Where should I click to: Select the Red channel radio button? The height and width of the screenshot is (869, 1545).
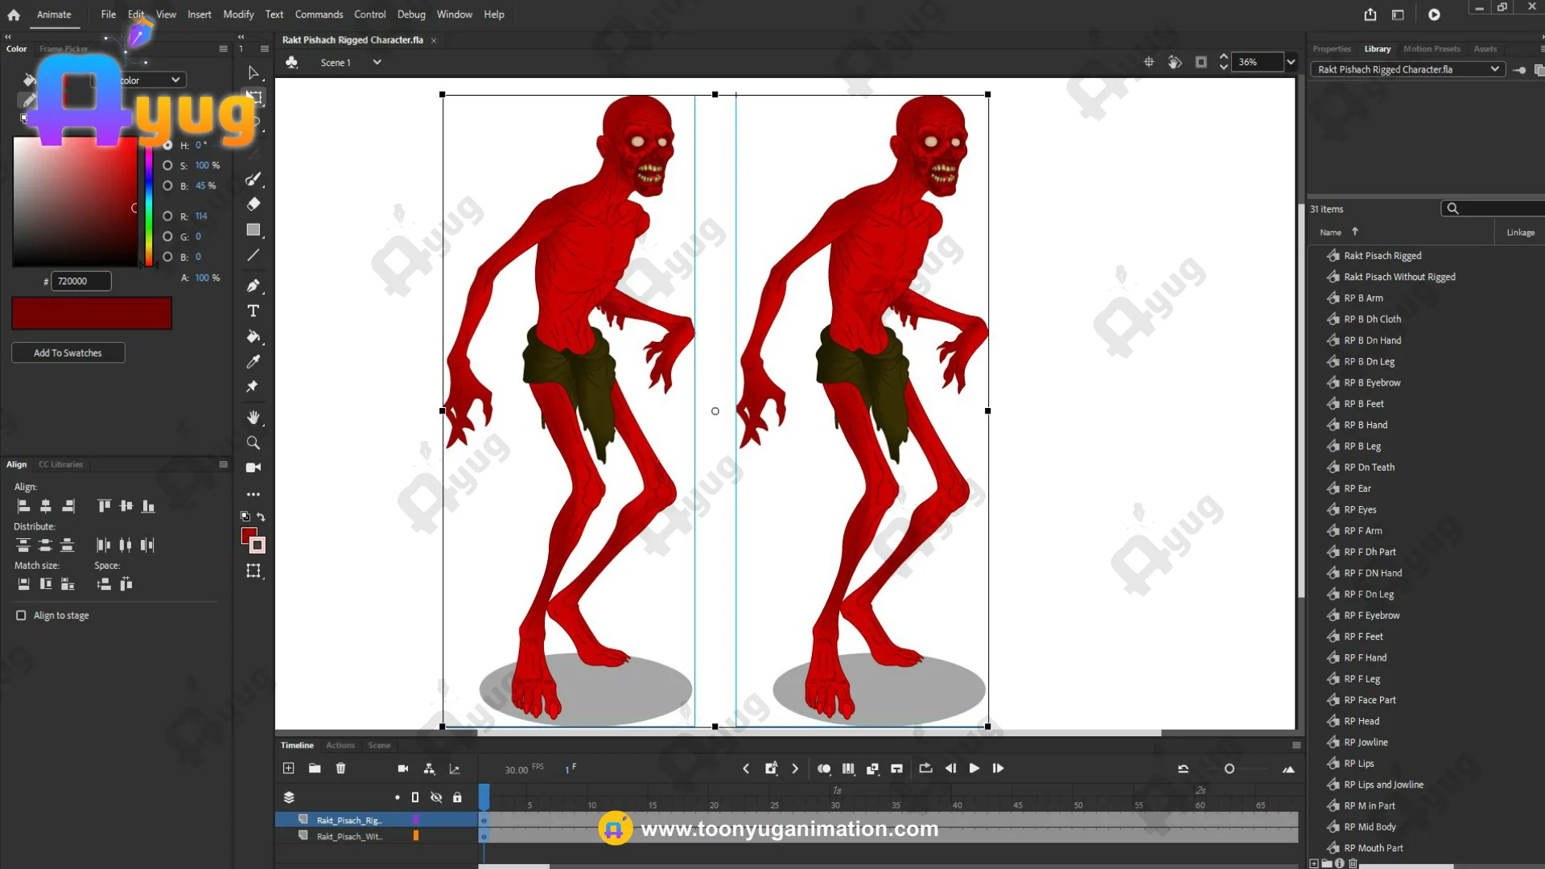click(x=167, y=216)
